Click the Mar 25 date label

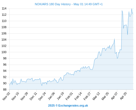[105, 96]
